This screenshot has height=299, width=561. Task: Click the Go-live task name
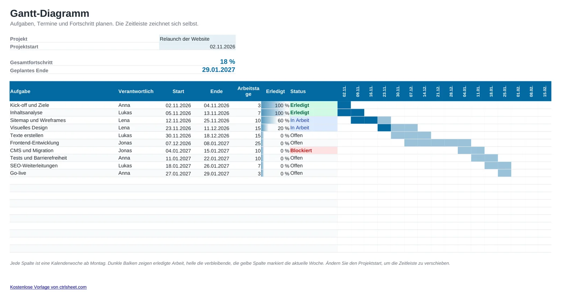pyautogui.click(x=18, y=173)
